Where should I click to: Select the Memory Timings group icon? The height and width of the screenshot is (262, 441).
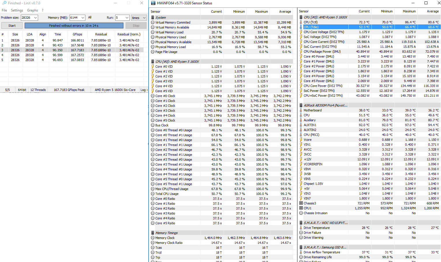[x=153, y=233]
